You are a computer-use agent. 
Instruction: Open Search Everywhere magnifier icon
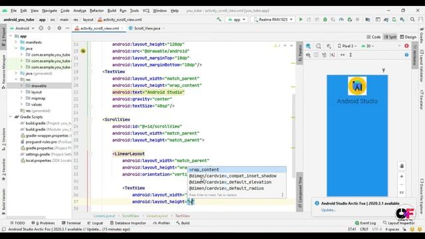click(x=412, y=19)
